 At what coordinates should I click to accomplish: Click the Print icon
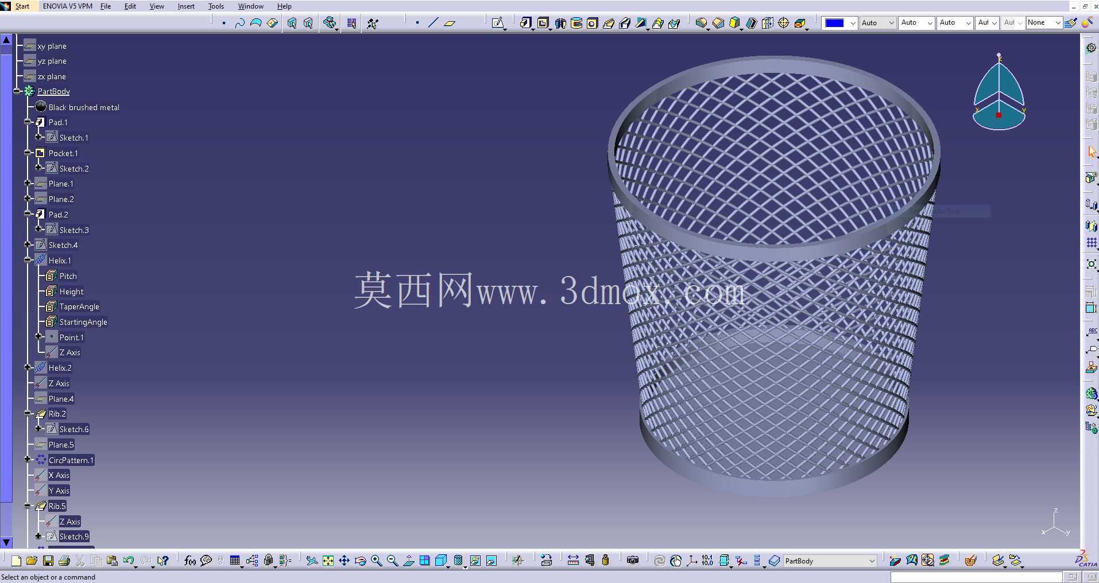tap(64, 561)
